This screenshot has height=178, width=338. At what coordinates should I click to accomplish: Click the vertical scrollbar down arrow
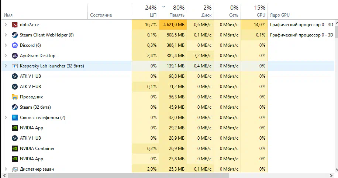click(336, 170)
